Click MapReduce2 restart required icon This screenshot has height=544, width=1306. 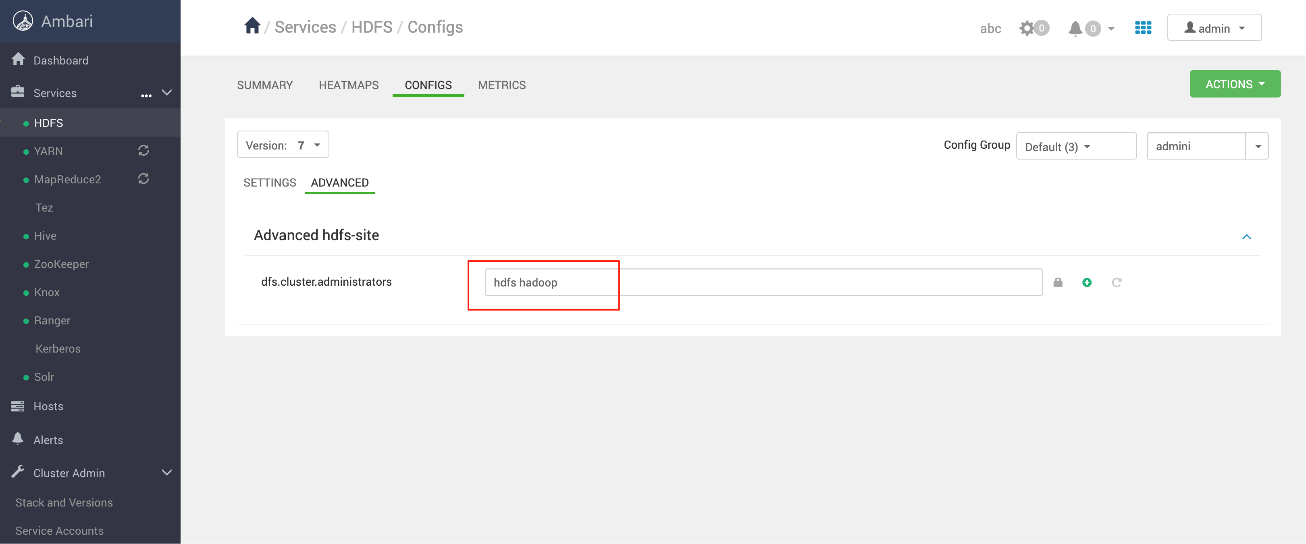point(143,179)
